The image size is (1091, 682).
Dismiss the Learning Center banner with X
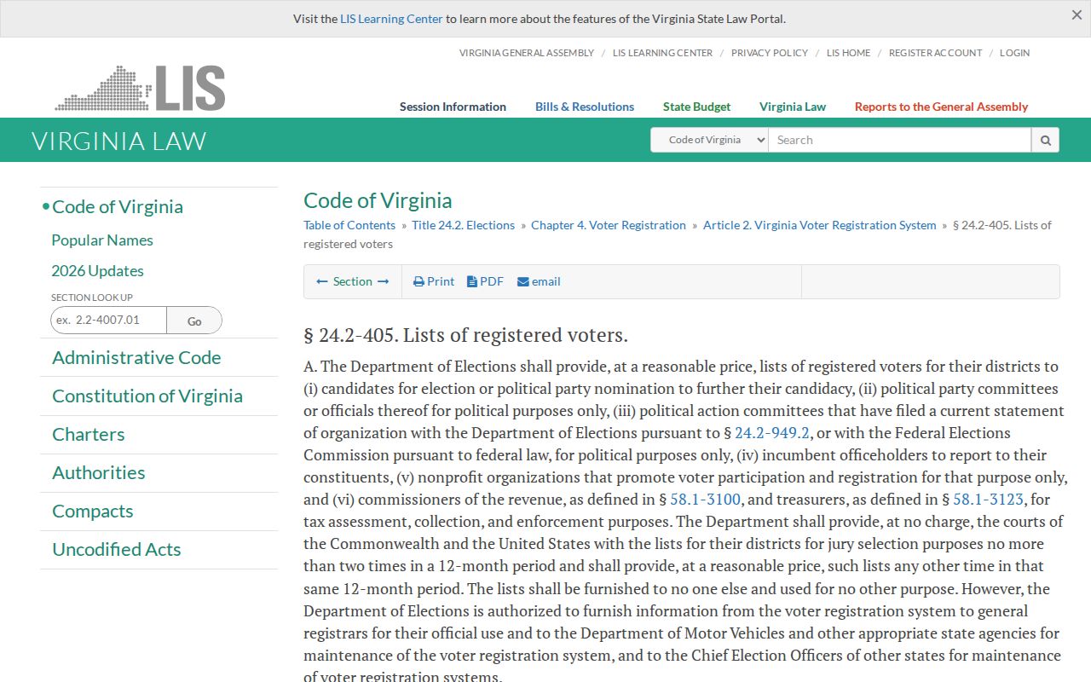1077,14
